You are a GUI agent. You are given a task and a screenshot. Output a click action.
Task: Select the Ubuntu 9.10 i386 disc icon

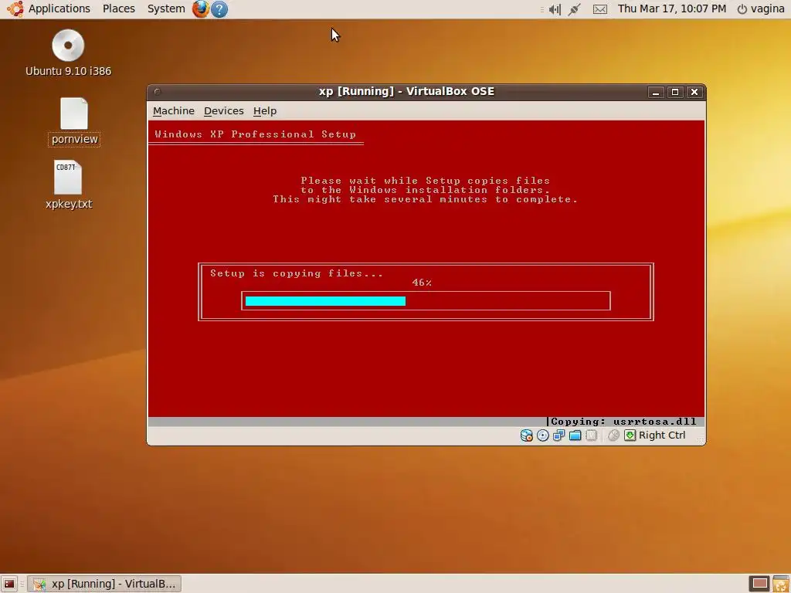click(x=68, y=53)
